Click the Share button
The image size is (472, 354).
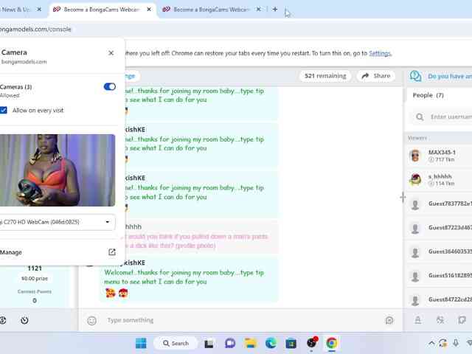[376, 76]
